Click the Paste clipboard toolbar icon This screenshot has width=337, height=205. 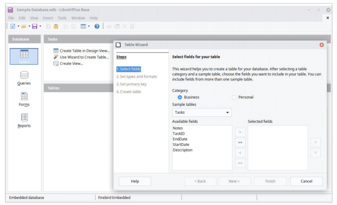56,26
